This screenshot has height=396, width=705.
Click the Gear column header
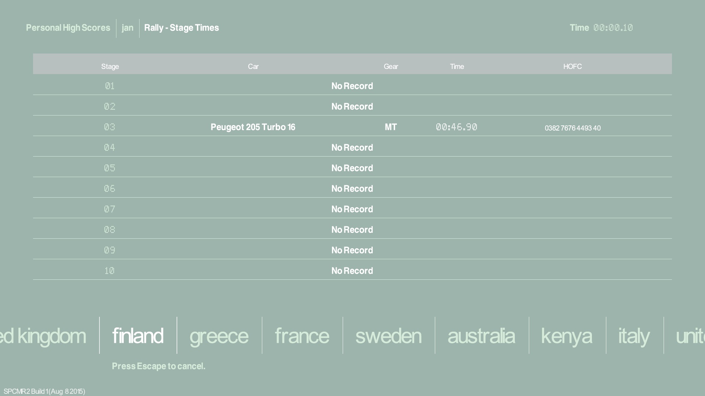(391, 66)
